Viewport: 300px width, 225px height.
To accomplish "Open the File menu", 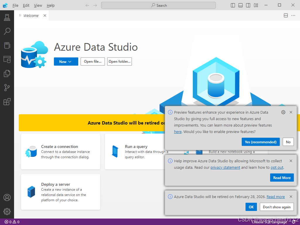I will (15, 5).
